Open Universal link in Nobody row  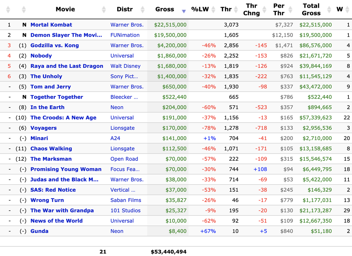122,56
